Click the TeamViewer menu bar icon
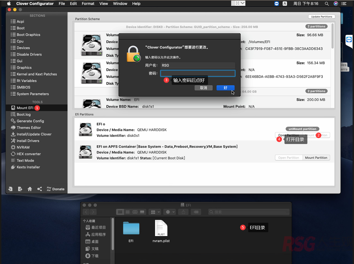354x264 pixels. click(277, 4)
